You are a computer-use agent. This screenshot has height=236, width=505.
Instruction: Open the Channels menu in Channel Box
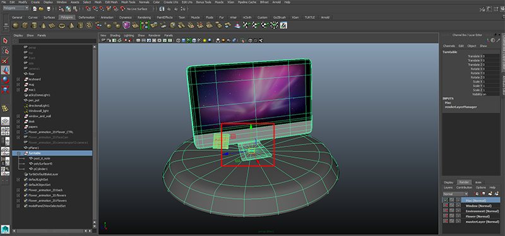(x=449, y=46)
